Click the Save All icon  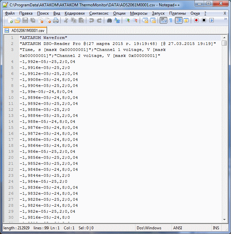click(33, 20)
